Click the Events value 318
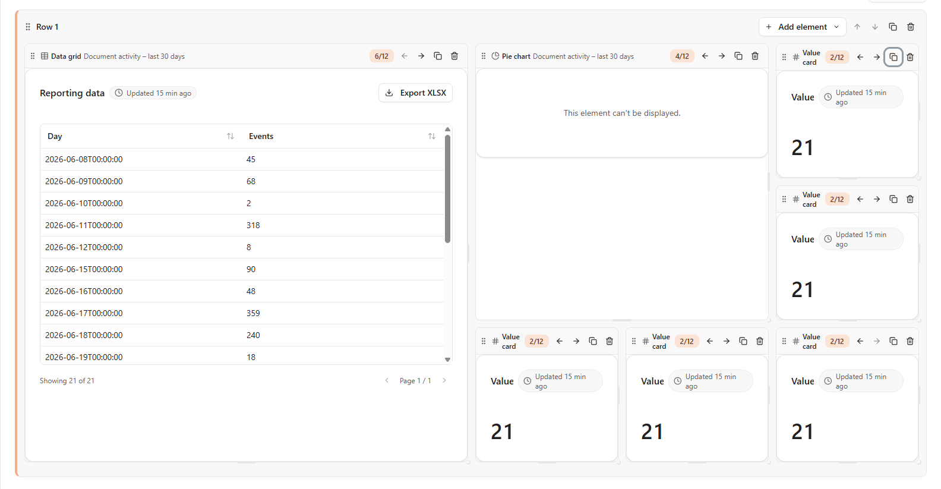This screenshot has height=489, width=941. click(x=253, y=225)
